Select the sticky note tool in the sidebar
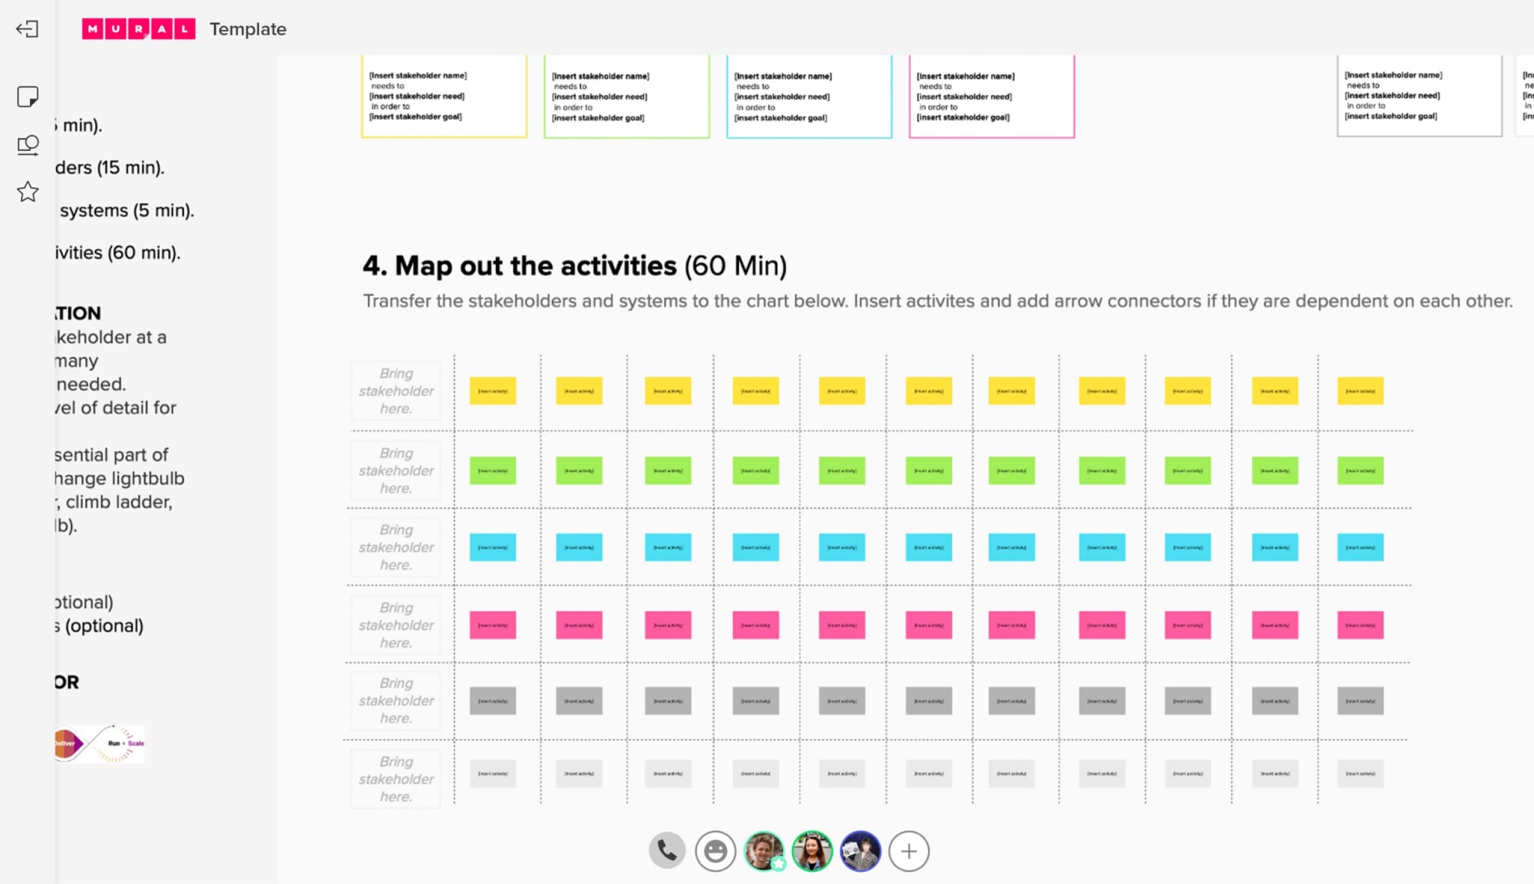Viewport: 1534px width, 884px height. (27, 96)
